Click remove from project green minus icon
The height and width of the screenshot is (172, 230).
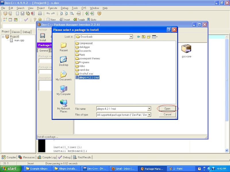pos(92,13)
